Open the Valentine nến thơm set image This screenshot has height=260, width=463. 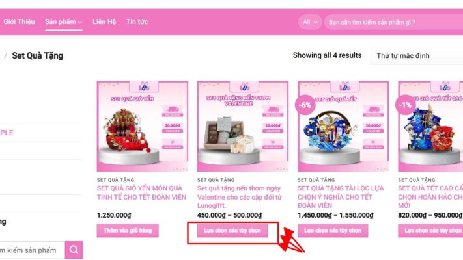tap(243, 126)
